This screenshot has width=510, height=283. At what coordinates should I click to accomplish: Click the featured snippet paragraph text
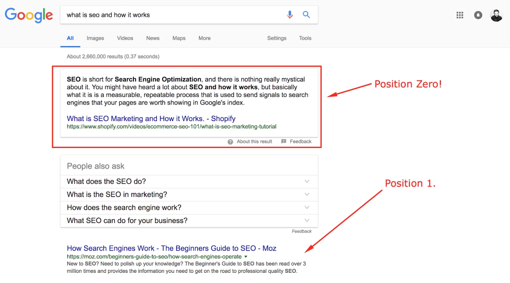[187, 91]
